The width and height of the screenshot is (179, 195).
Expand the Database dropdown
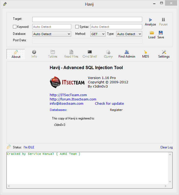52,34
